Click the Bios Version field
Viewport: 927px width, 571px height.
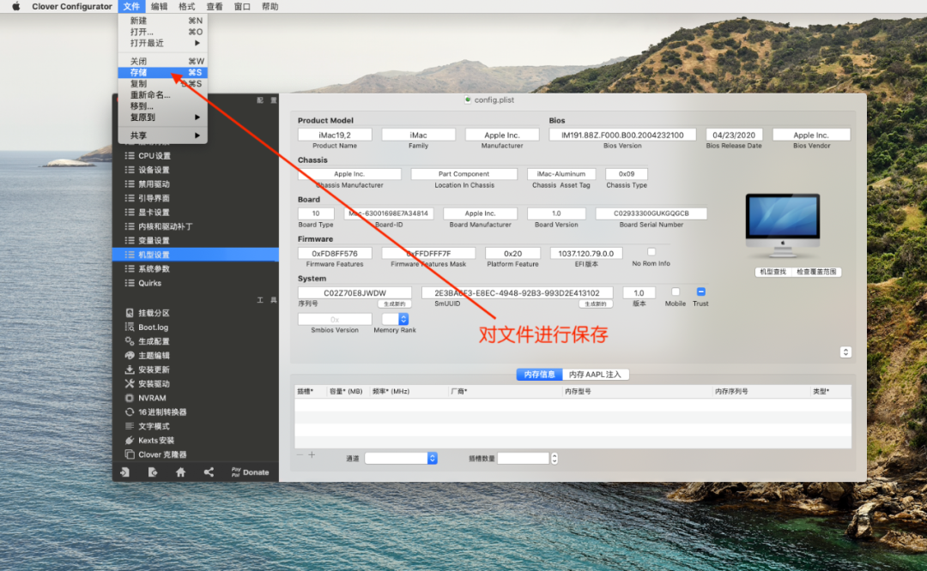[622, 135]
